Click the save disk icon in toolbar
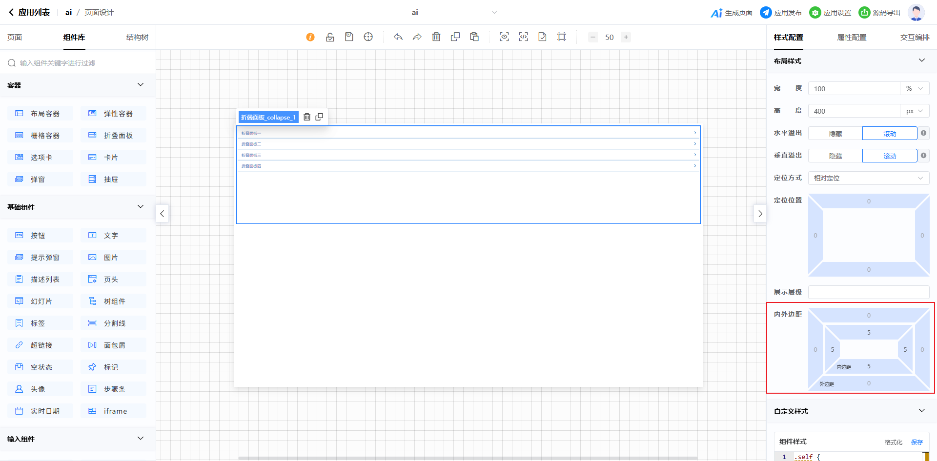937x461 pixels. [x=349, y=37]
